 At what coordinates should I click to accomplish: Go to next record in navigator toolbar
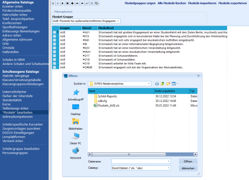[x=62, y=3]
